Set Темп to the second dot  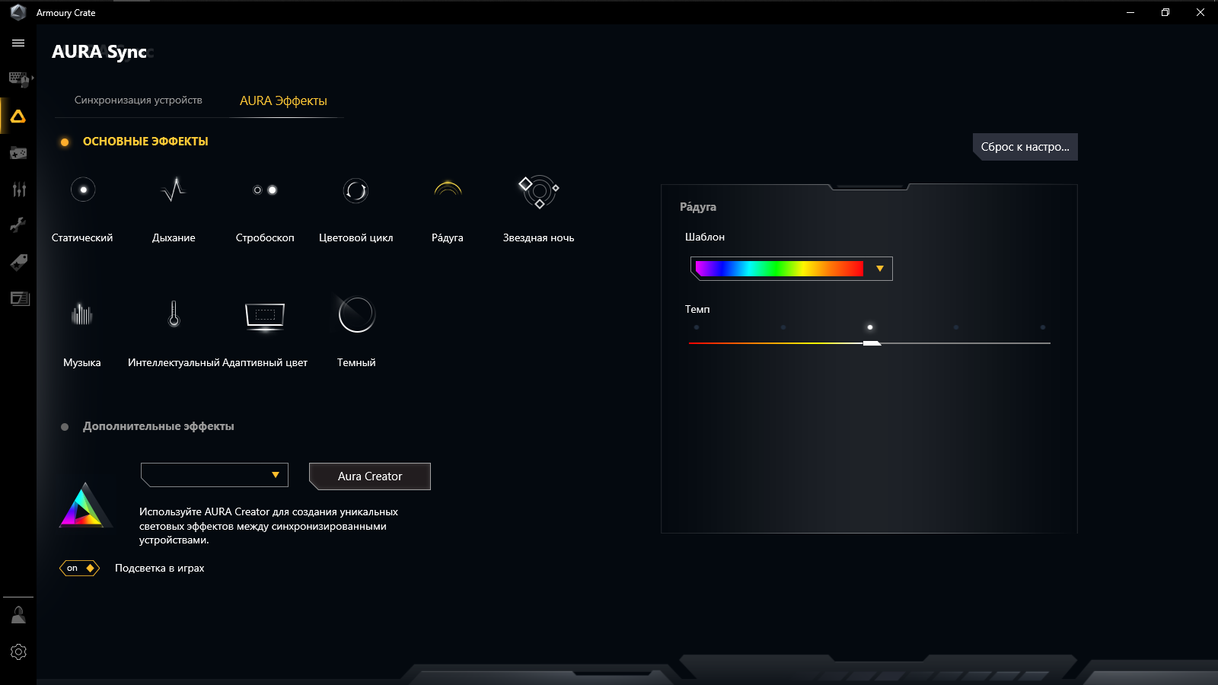pyautogui.click(x=783, y=327)
